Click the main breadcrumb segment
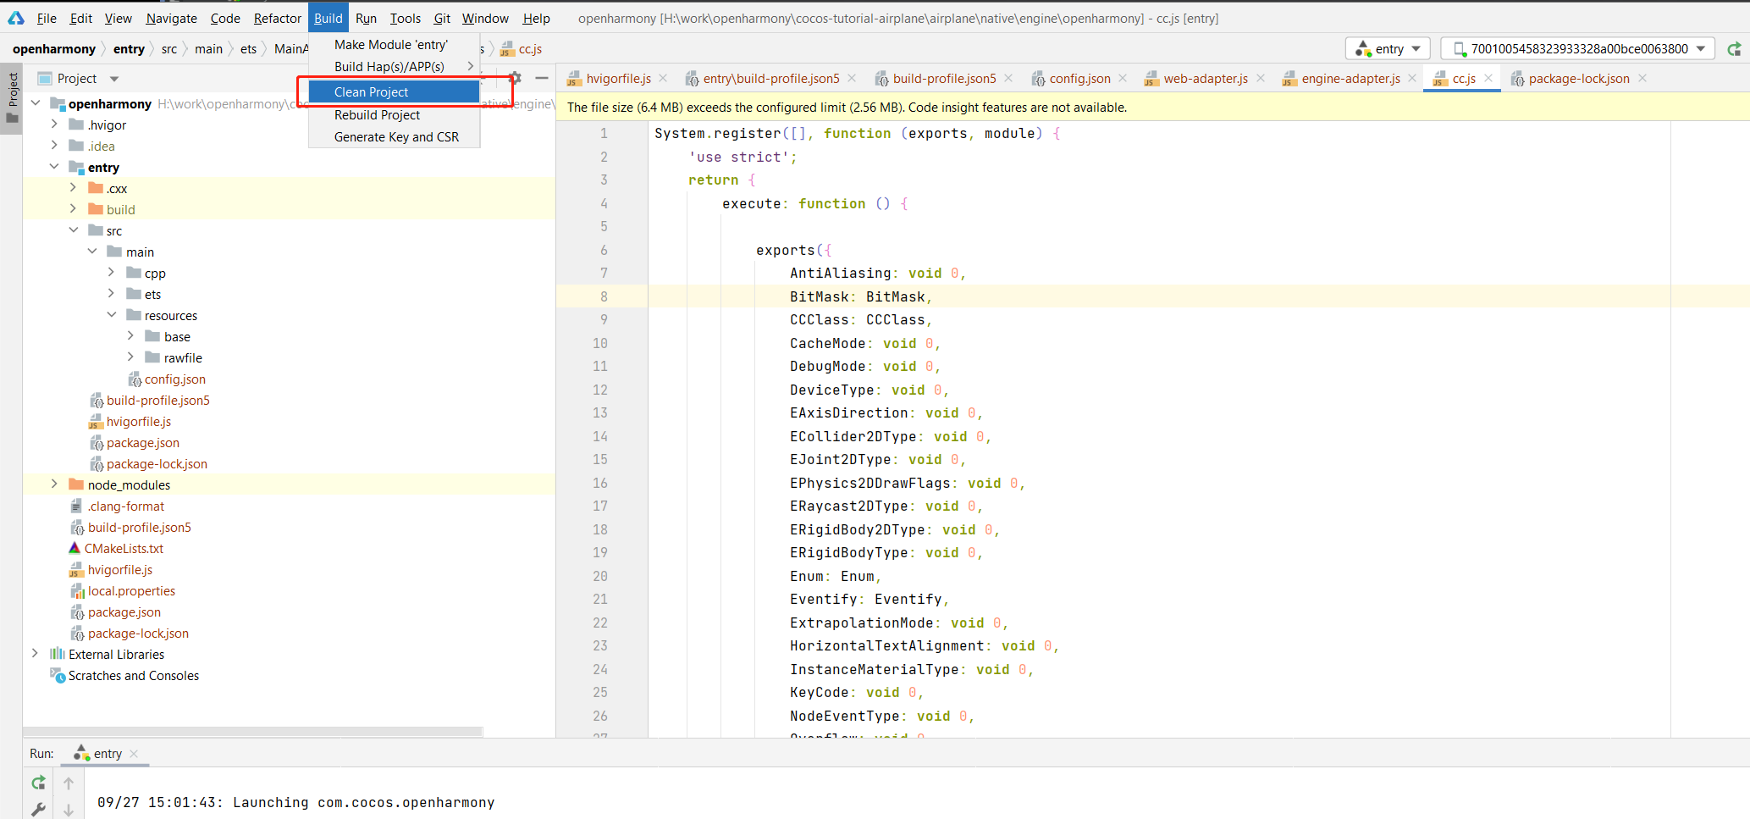 208,49
